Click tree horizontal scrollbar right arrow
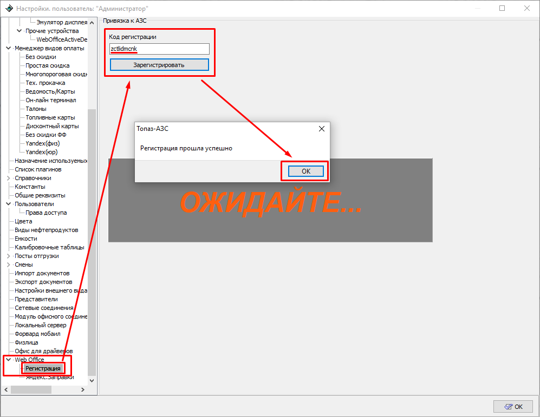The width and height of the screenshot is (540, 417). coord(83,389)
